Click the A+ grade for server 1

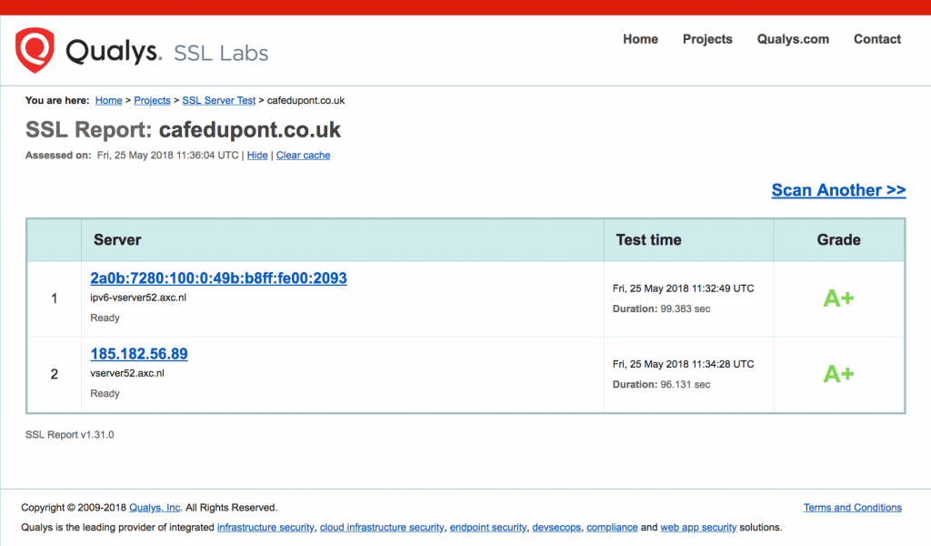coord(838,298)
